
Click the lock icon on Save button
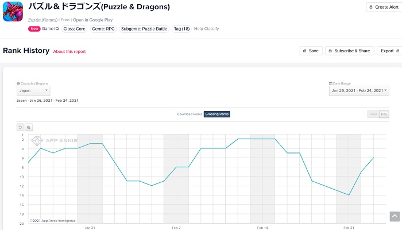(304, 51)
